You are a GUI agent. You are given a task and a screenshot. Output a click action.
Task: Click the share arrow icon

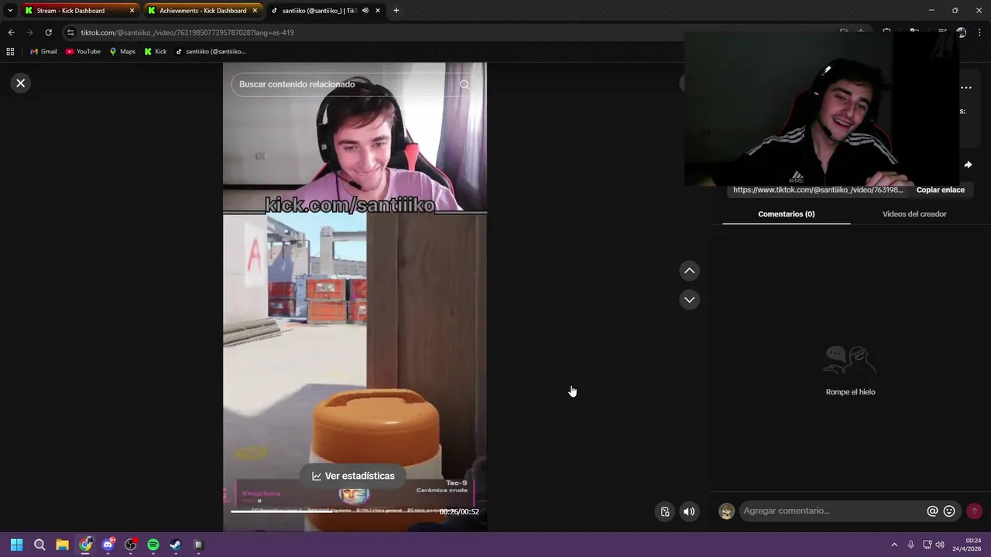point(968,165)
